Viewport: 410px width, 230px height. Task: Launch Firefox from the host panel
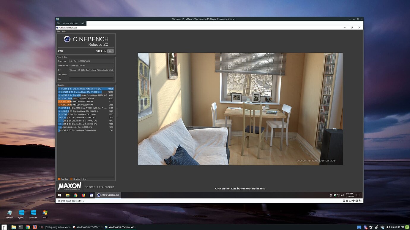pos(35,227)
